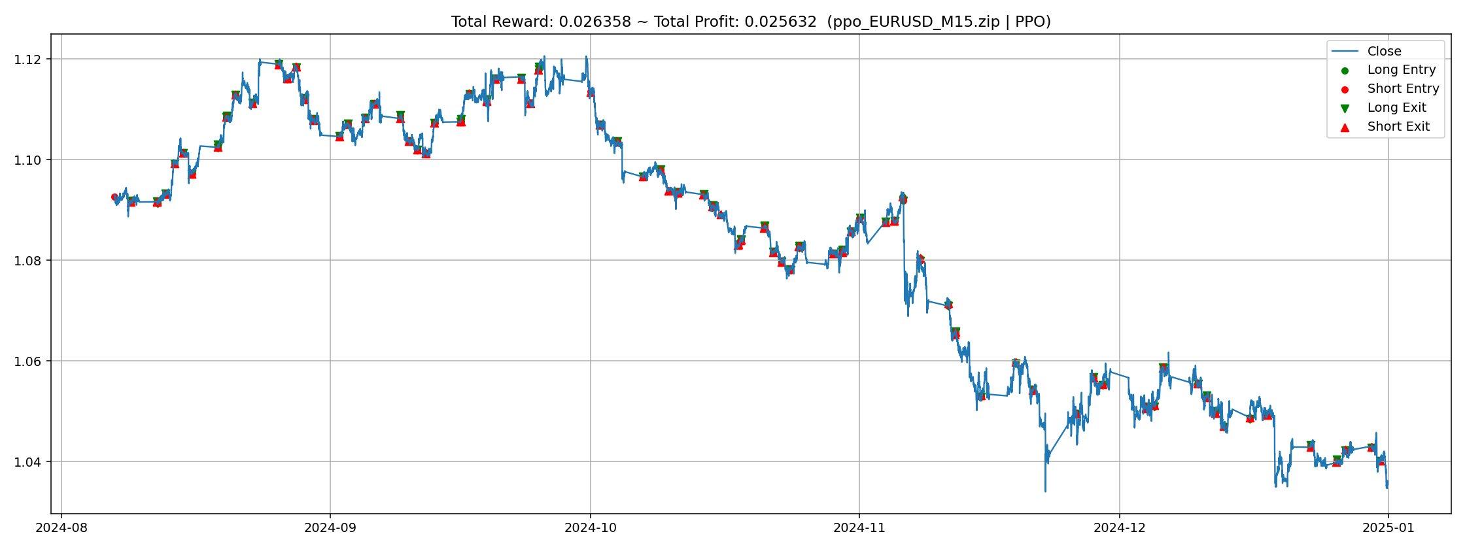Click the red Short Entry legend dot
This screenshot has width=1465, height=549.
pyautogui.click(x=1345, y=90)
